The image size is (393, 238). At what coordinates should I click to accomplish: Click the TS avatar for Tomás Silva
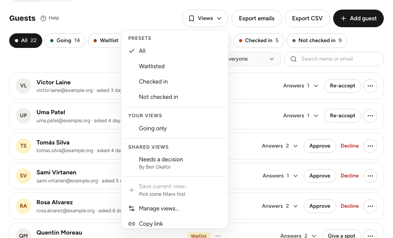pos(23,146)
